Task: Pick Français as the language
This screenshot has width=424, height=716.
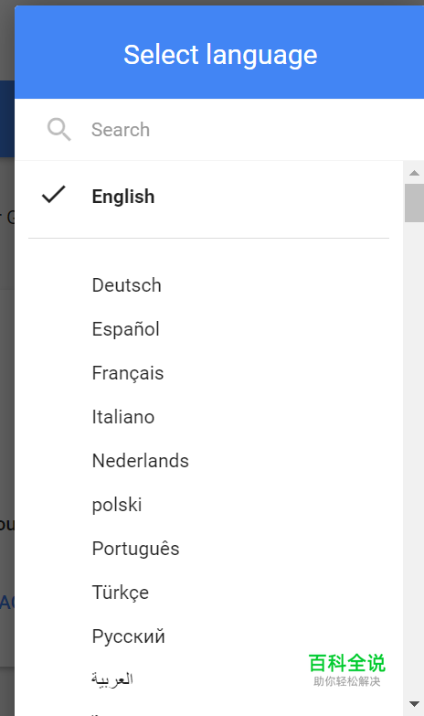Action: pos(209,373)
